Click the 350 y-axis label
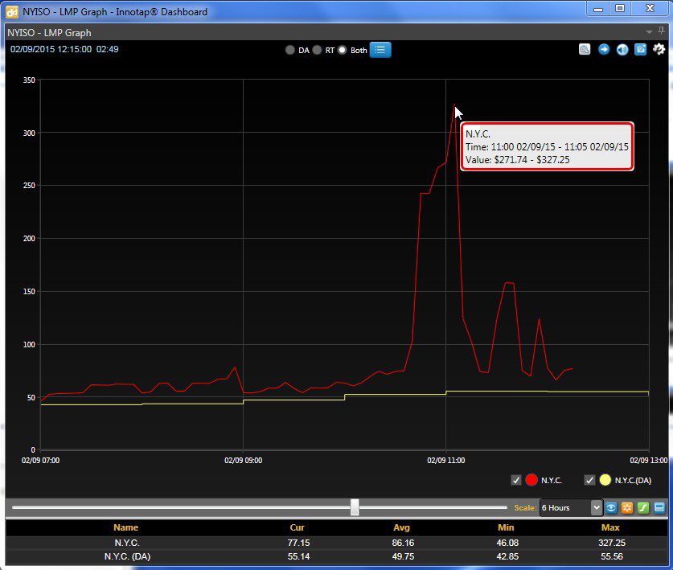This screenshot has width=673, height=570. pyautogui.click(x=29, y=80)
